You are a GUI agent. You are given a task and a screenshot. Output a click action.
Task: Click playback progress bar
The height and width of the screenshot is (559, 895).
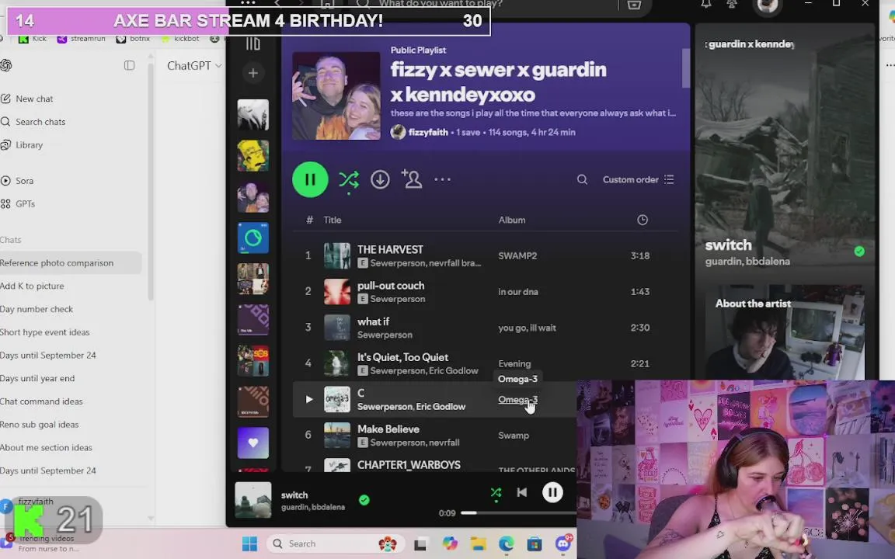518,512
